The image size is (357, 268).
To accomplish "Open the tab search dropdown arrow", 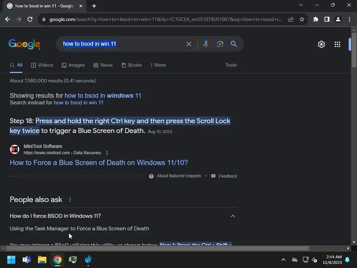I will click(x=301, y=5).
